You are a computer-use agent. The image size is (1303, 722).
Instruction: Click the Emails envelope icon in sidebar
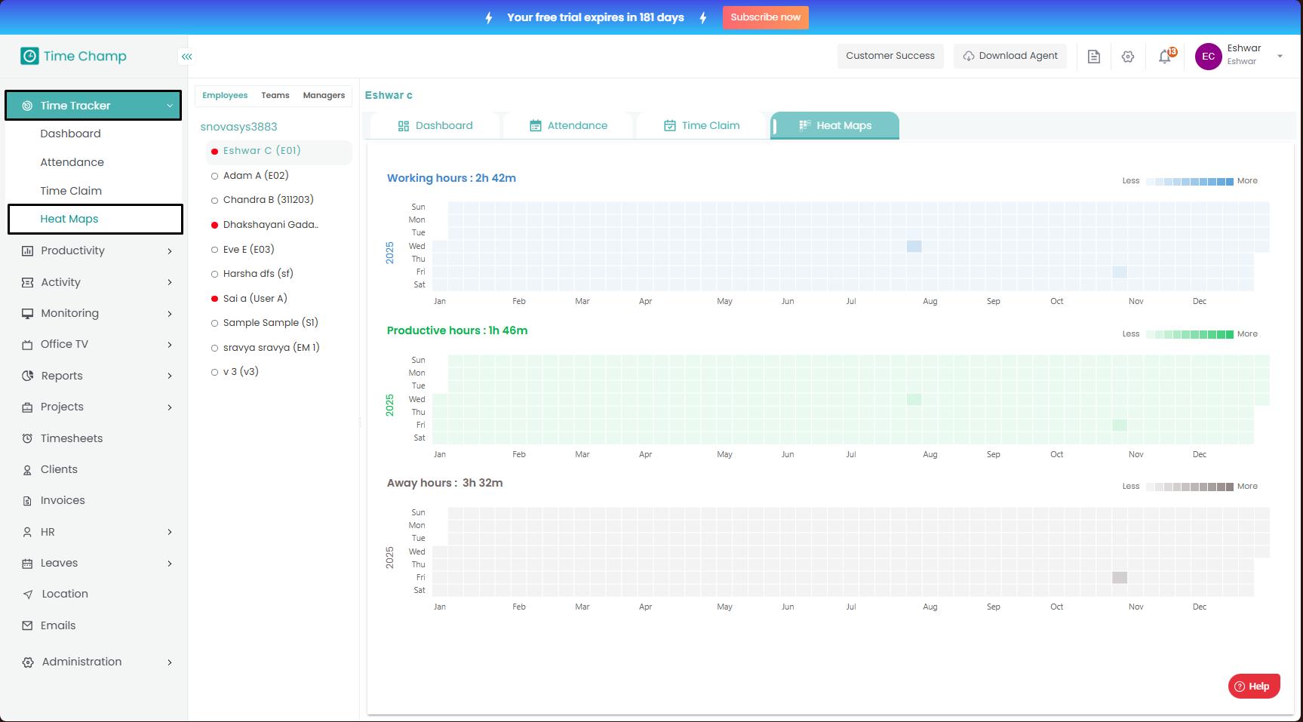pyautogui.click(x=28, y=625)
